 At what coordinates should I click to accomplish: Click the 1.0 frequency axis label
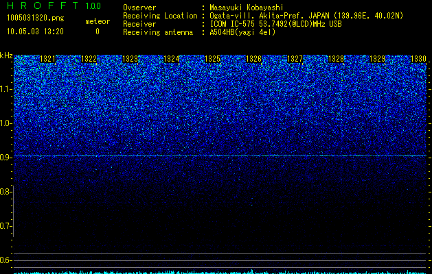coord(6,123)
